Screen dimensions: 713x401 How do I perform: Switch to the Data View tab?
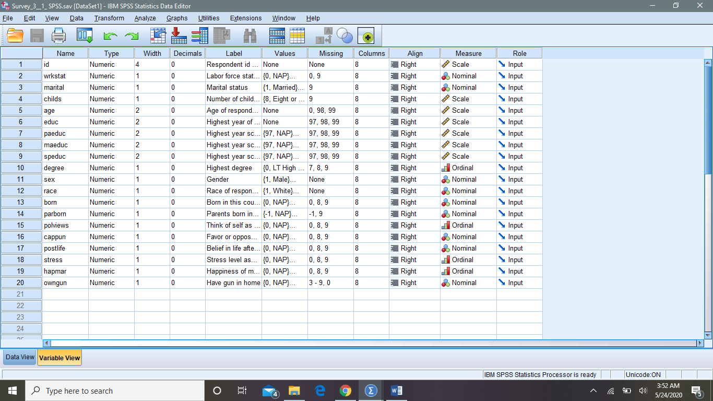19,357
